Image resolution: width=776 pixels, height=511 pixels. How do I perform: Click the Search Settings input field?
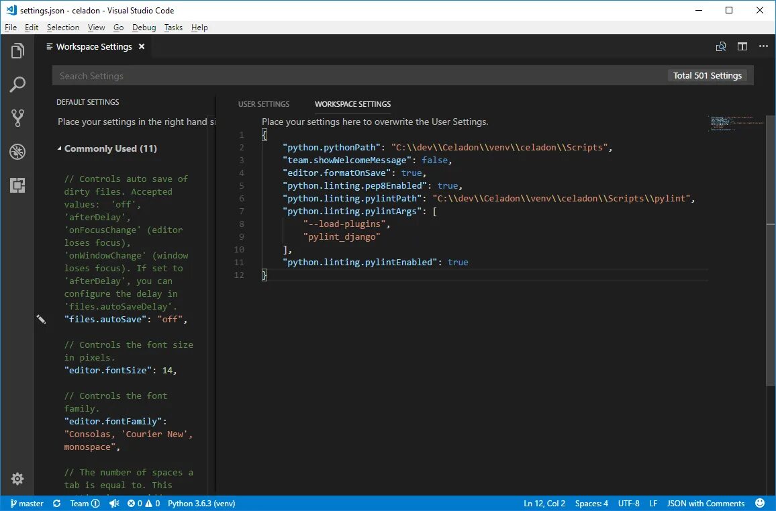pos(359,76)
